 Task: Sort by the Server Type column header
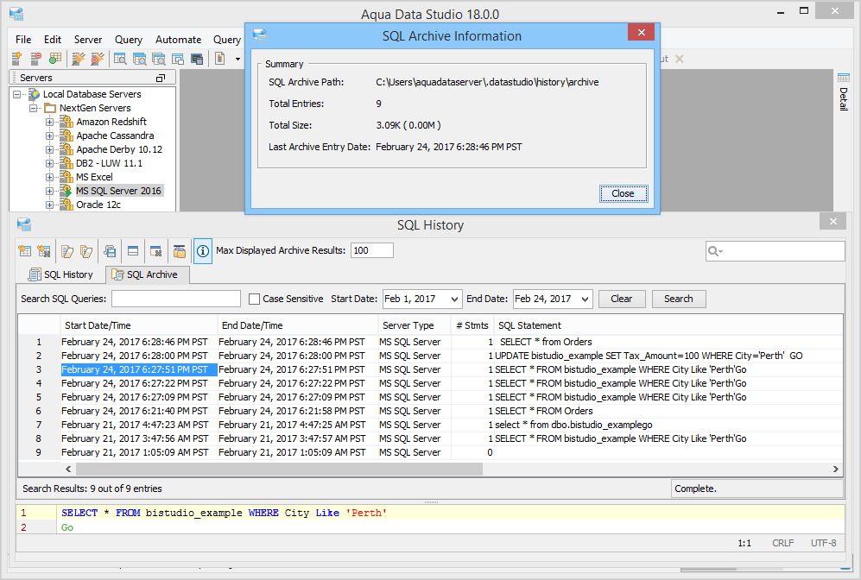point(414,325)
